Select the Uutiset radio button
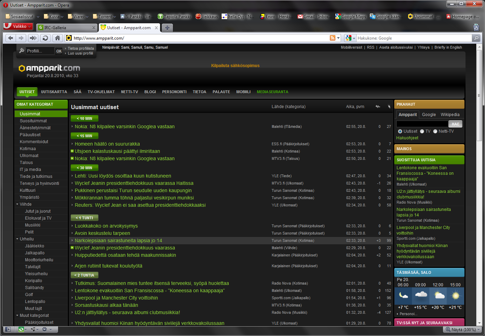The image size is (485, 336). 400,131
